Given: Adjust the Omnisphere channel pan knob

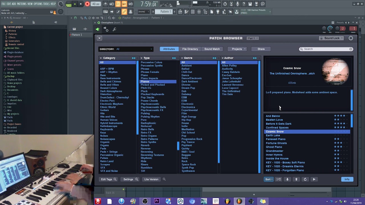Looking at the screenshot, I should click(x=324, y=28).
